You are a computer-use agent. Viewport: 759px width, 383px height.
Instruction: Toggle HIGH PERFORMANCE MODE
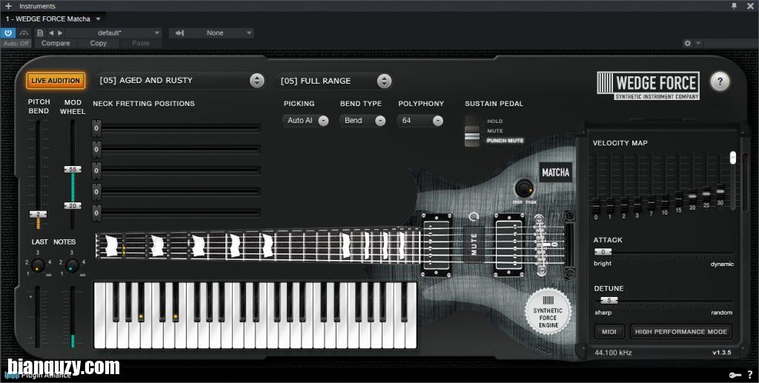(x=681, y=332)
